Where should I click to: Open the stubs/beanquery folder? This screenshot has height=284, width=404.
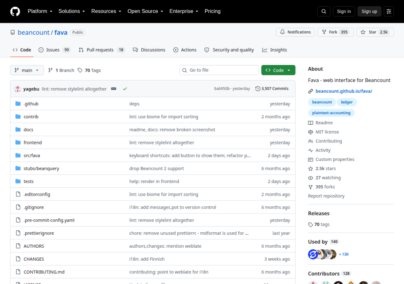[41, 168]
